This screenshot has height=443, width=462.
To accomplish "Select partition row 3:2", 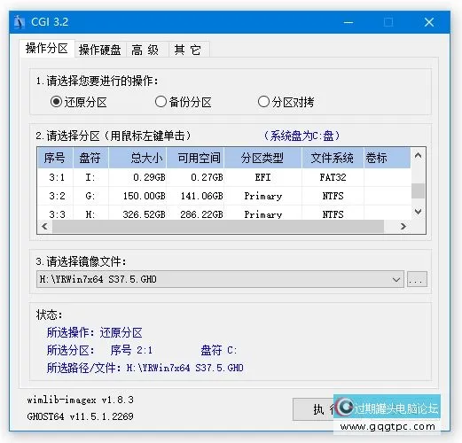I will (x=224, y=196).
